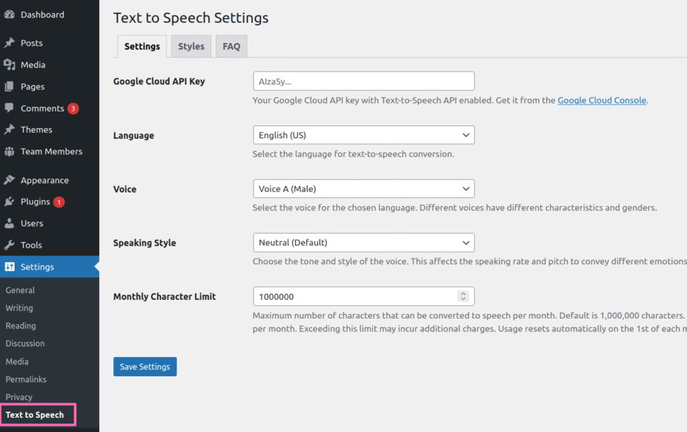687x432 pixels.
Task: Click the Media library icon
Action: (x=9, y=65)
